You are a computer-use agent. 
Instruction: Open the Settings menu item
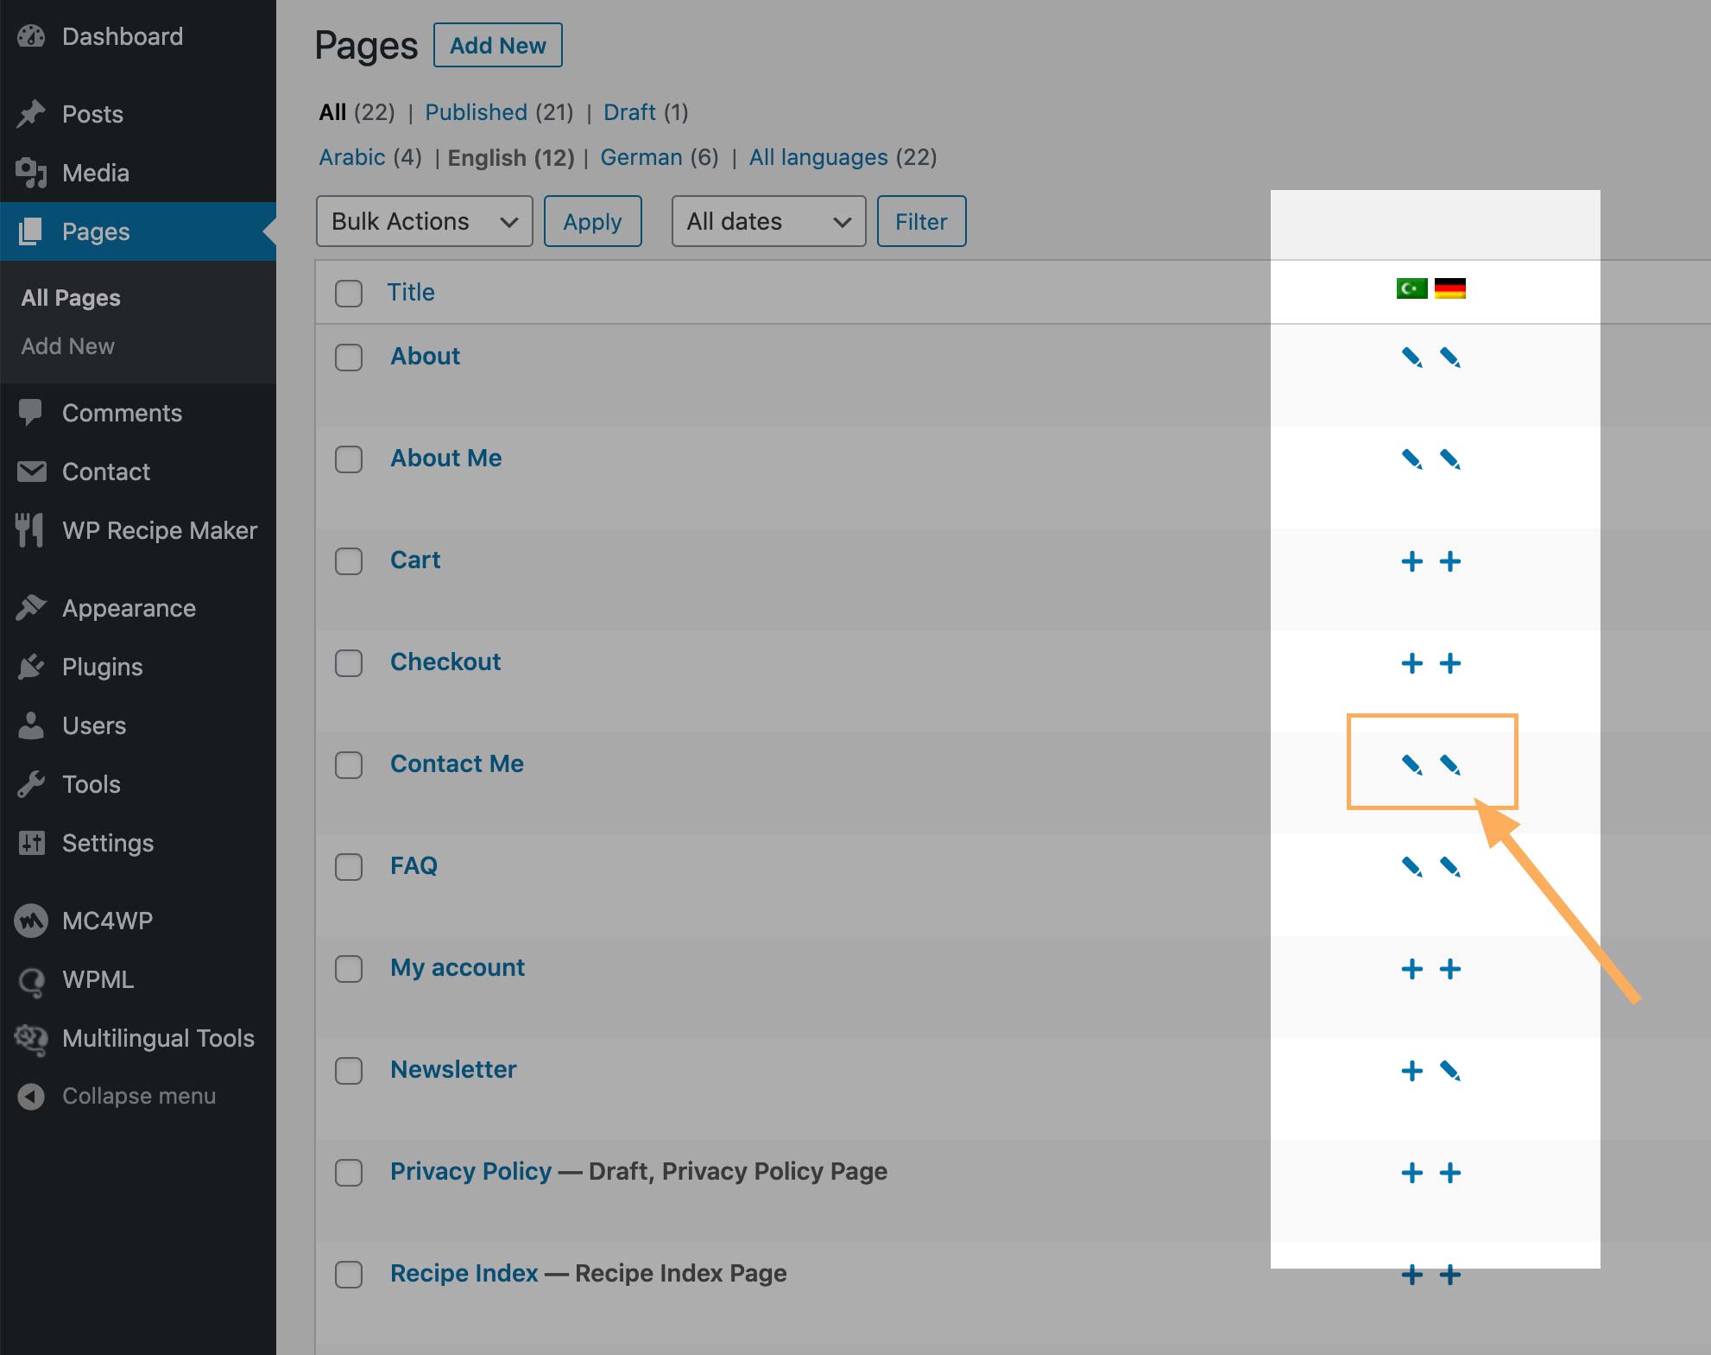(x=108, y=843)
